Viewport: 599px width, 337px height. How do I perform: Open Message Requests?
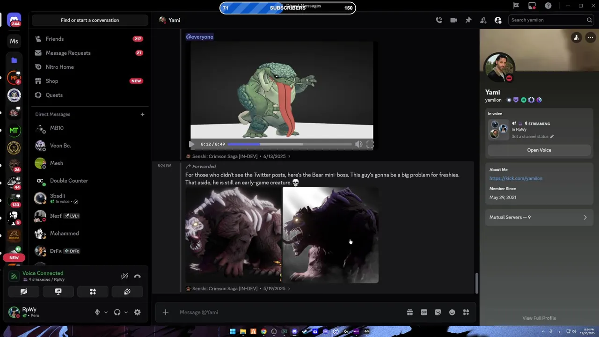[x=90, y=53]
